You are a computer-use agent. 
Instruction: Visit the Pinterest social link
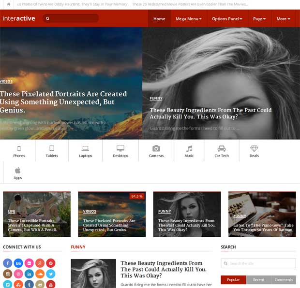coord(51,263)
